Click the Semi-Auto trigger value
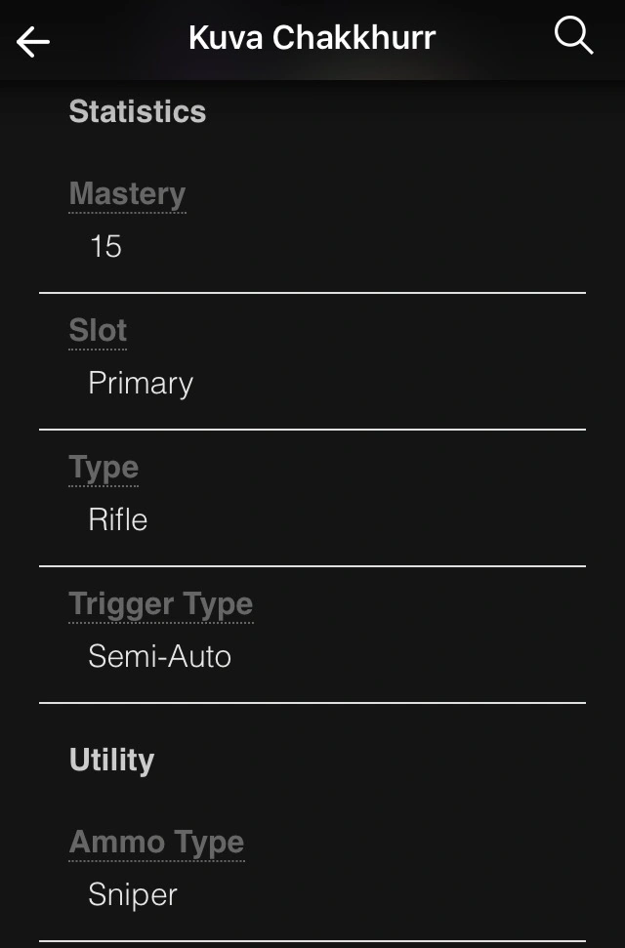This screenshot has width=625, height=948. click(159, 656)
